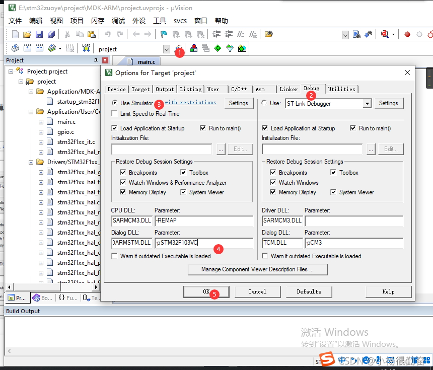Collapse the Project: project tree root
Image resolution: width=433 pixels, height=370 pixels.
pos(11,71)
